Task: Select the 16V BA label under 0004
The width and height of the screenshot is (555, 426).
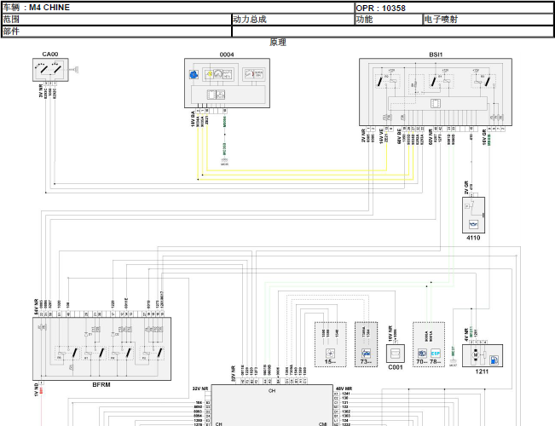Action: point(193,119)
